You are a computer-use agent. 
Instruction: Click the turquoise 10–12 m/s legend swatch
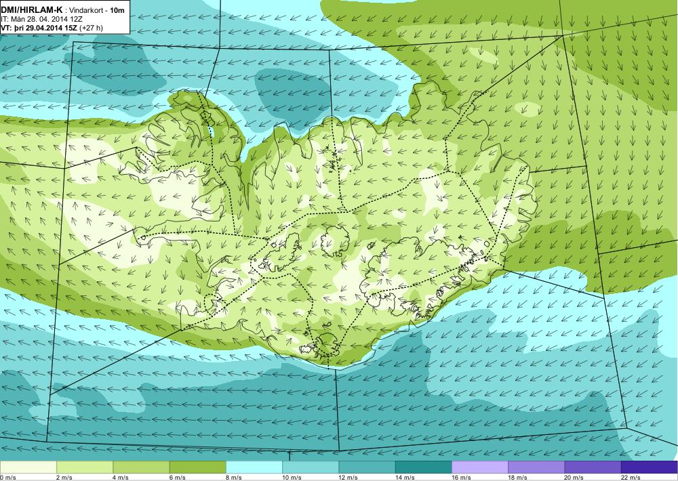click(x=311, y=467)
